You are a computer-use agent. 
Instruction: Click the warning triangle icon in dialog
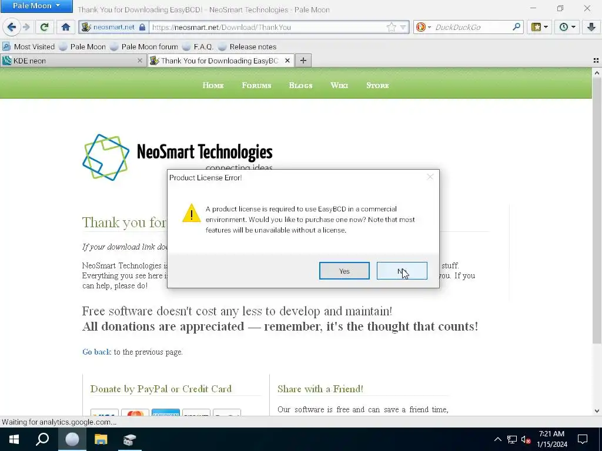pyautogui.click(x=191, y=213)
